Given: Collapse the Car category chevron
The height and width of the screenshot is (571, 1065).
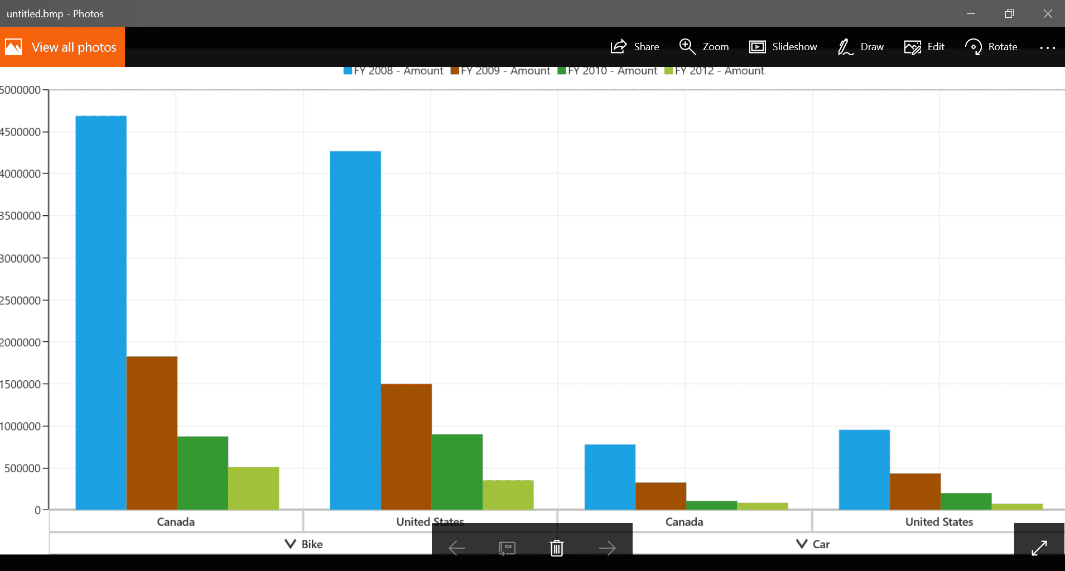Looking at the screenshot, I should pos(802,544).
